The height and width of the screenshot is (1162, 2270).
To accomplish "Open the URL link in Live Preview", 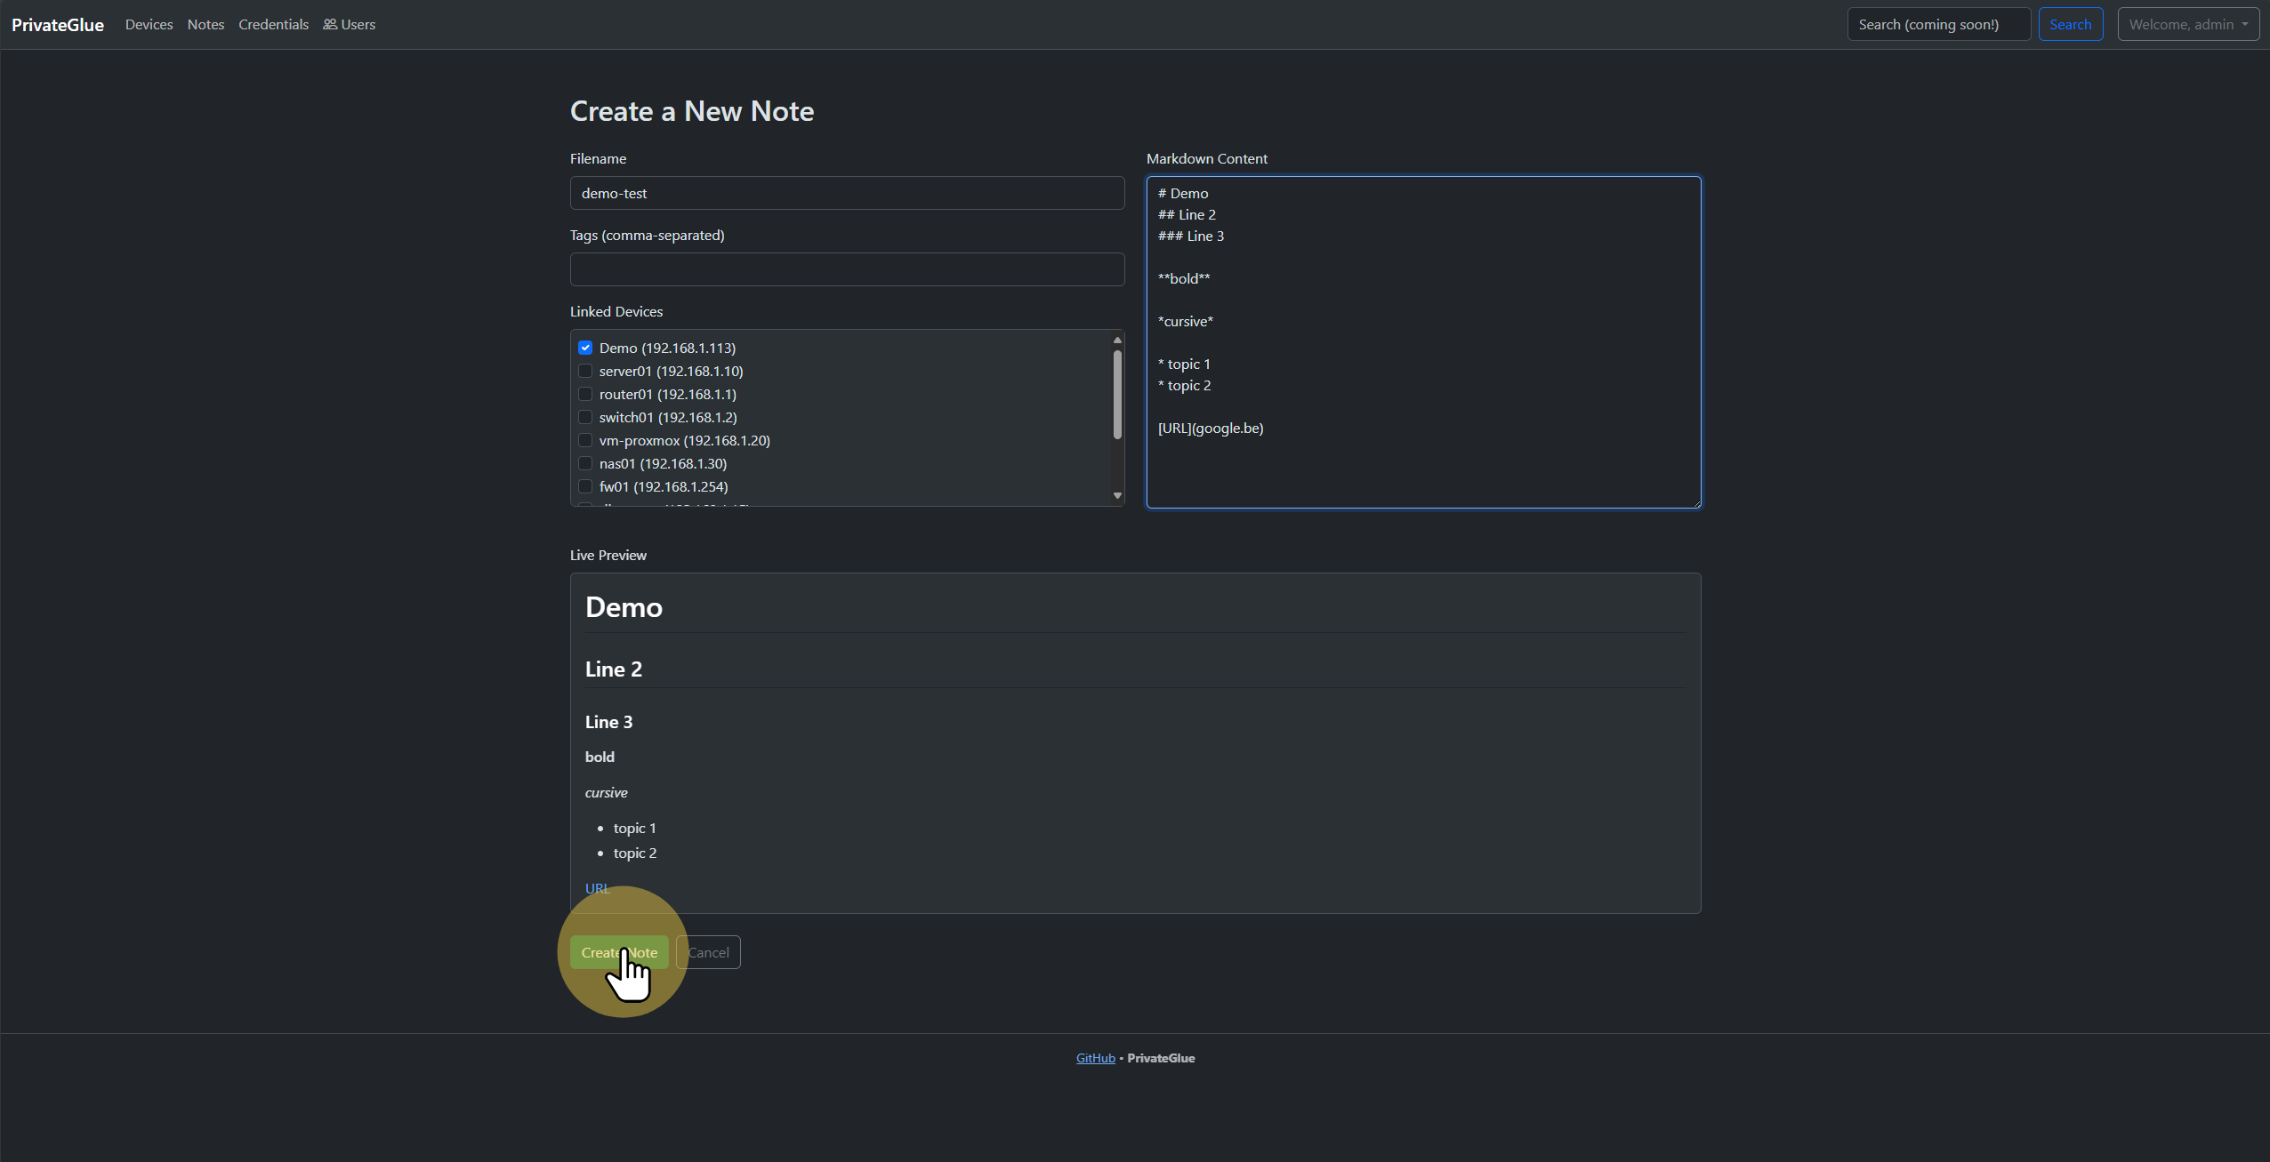I will pyautogui.click(x=598, y=888).
